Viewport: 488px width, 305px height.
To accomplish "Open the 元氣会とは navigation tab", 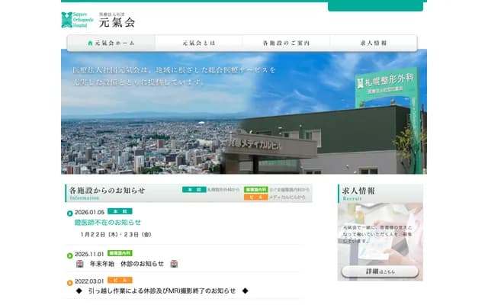I will [199, 43].
